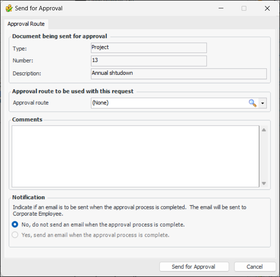Click the document Type field
Image resolution: width=280 pixels, height=277 pixels.
(x=149, y=48)
